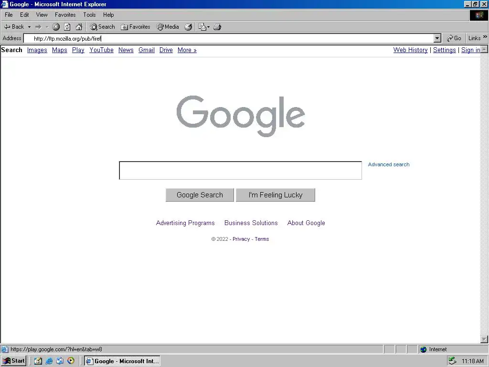Screen dimensions: 489x367
Task: Open the Tools menu
Action: pos(89,15)
